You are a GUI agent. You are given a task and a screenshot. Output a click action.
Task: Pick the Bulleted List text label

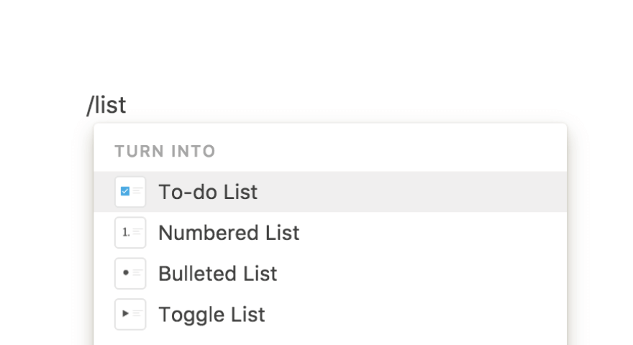pyautogui.click(x=217, y=274)
